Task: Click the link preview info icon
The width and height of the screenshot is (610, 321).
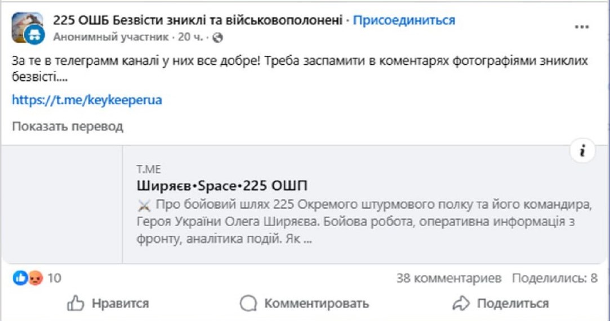Action: [582, 150]
